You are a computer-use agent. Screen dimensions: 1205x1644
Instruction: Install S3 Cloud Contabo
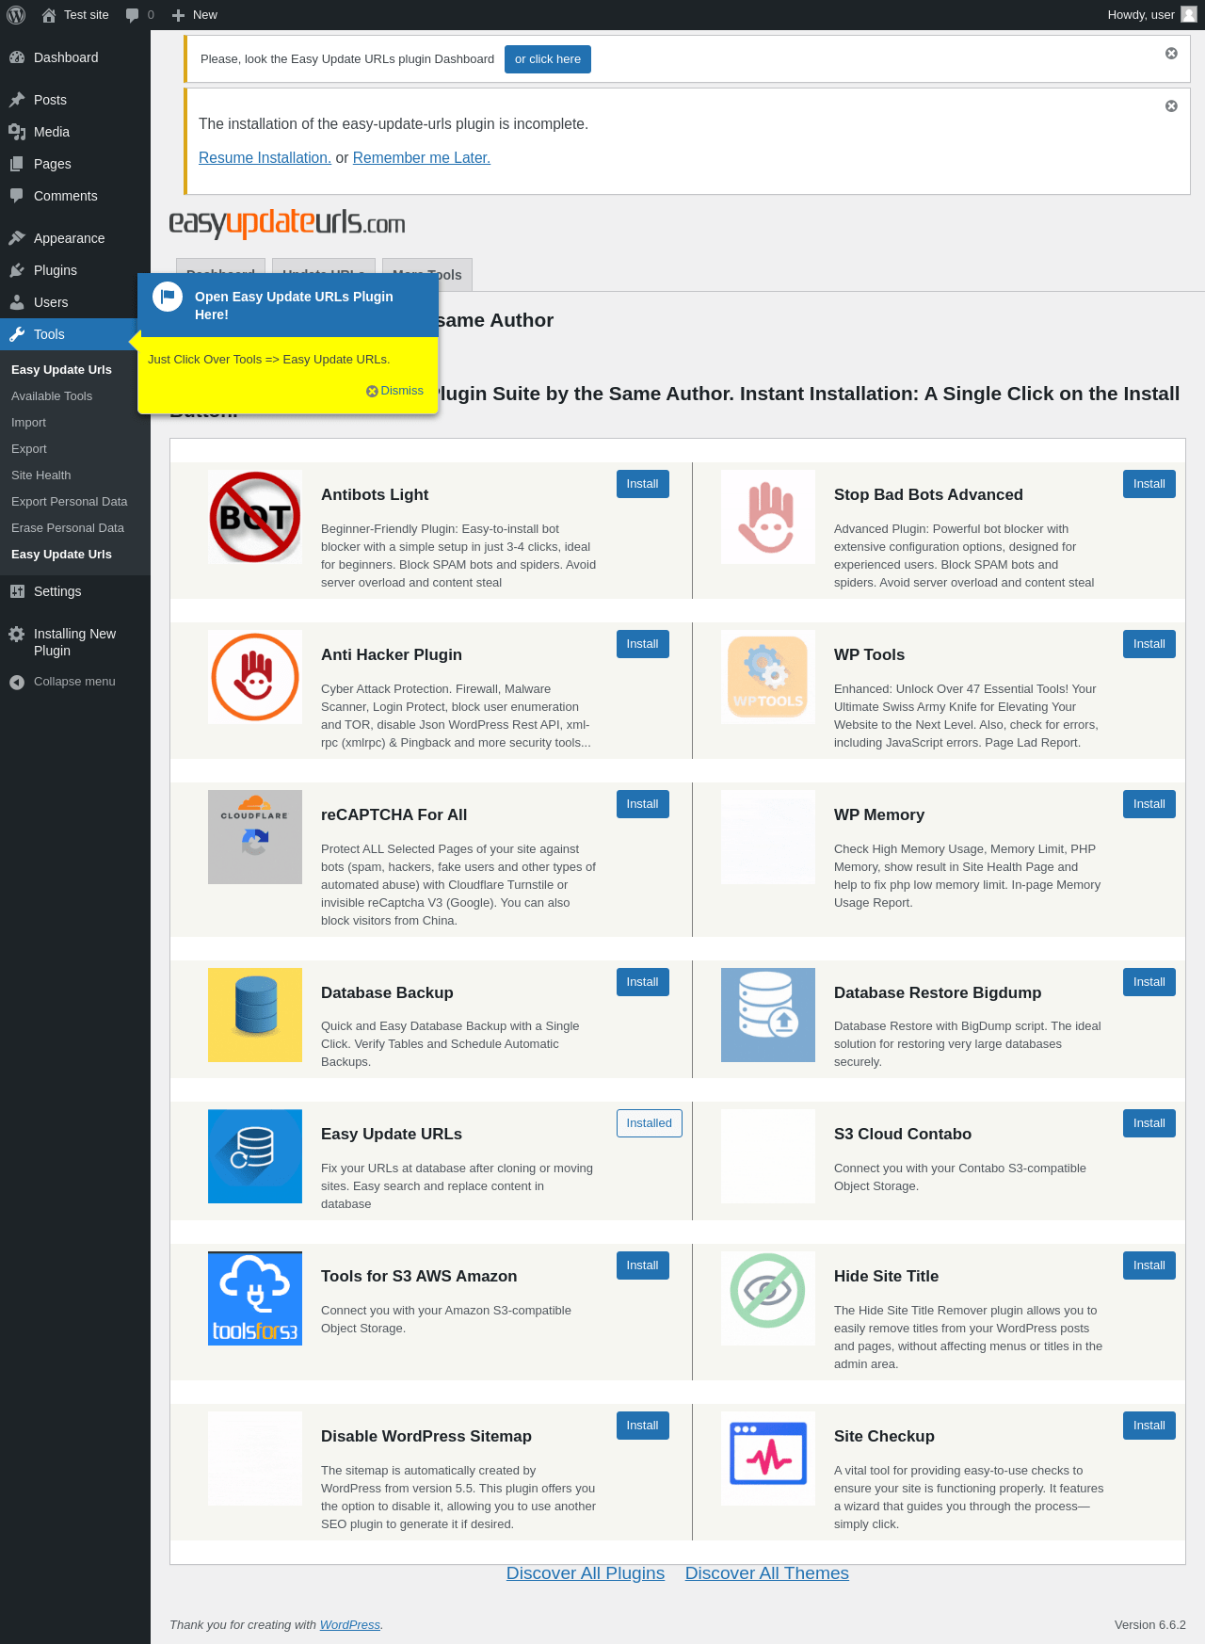pyautogui.click(x=1149, y=1123)
